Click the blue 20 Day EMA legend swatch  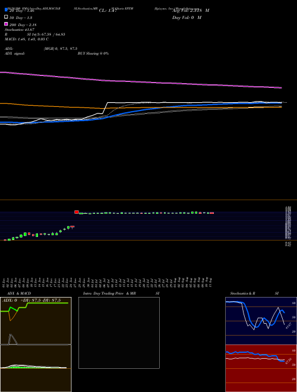pos(7,10)
